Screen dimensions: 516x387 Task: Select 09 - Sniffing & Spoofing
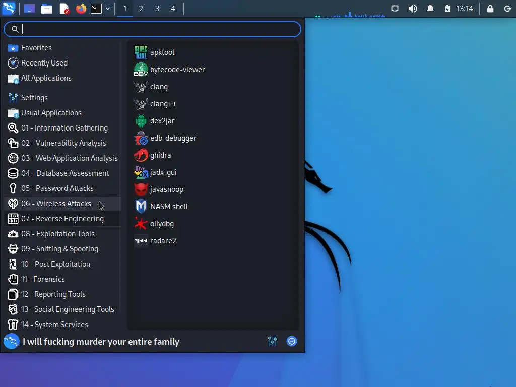(x=62, y=249)
